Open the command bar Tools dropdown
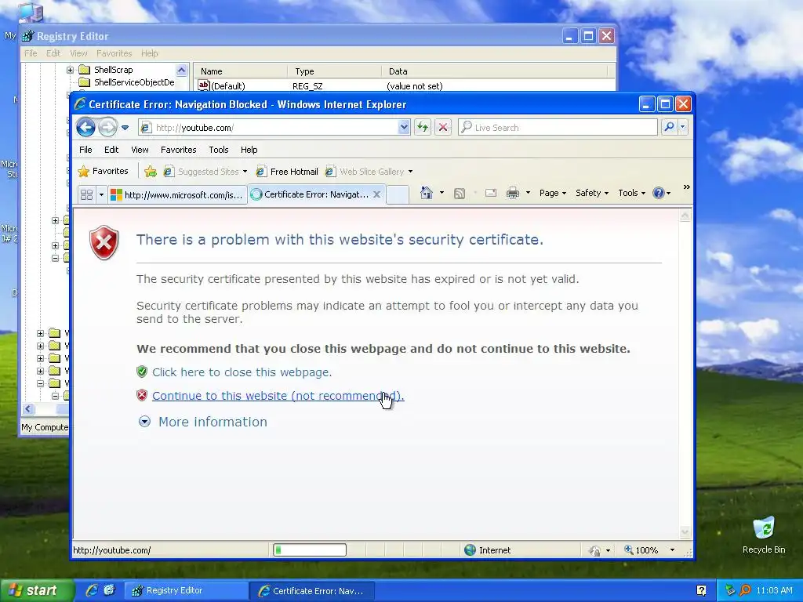 tap(631, 193)
